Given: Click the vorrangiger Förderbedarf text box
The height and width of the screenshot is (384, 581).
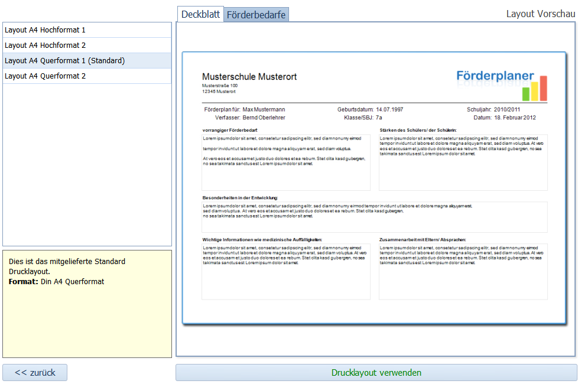Looking at the screenshot, I should point(286,162).
